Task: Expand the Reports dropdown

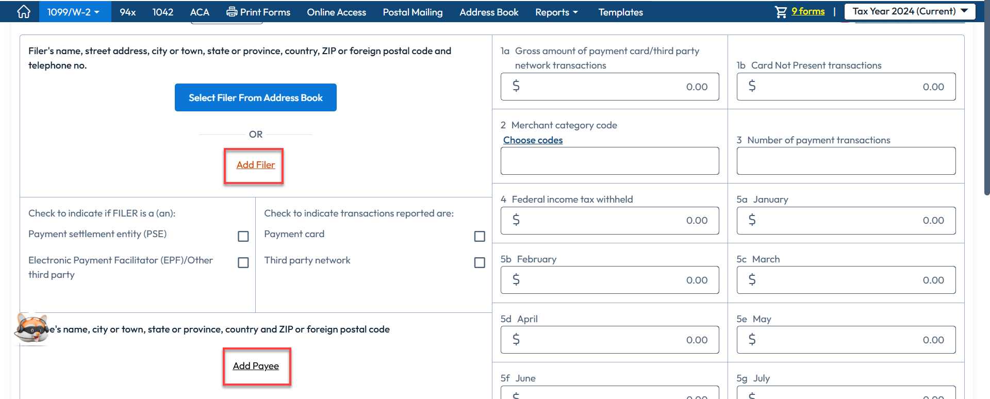Action: tap(556, 12)
